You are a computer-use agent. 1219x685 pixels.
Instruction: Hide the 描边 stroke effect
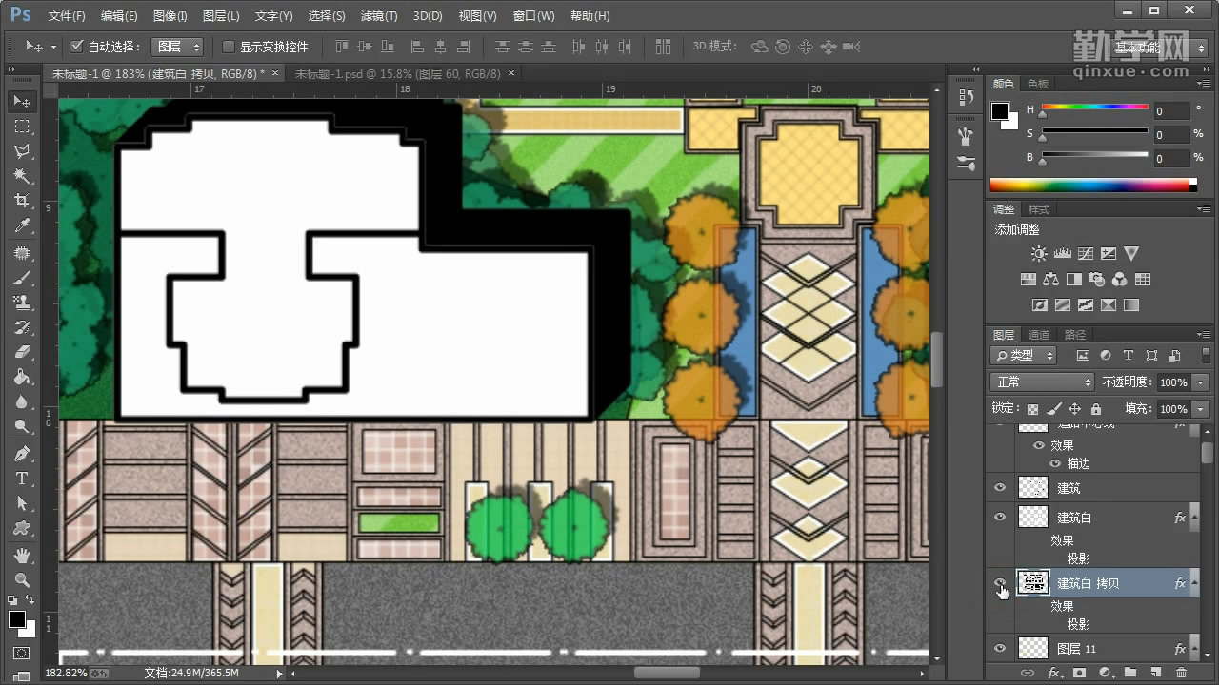pos(1054,463)
